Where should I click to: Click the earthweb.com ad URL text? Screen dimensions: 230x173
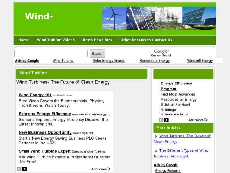[x=62, y=96]
